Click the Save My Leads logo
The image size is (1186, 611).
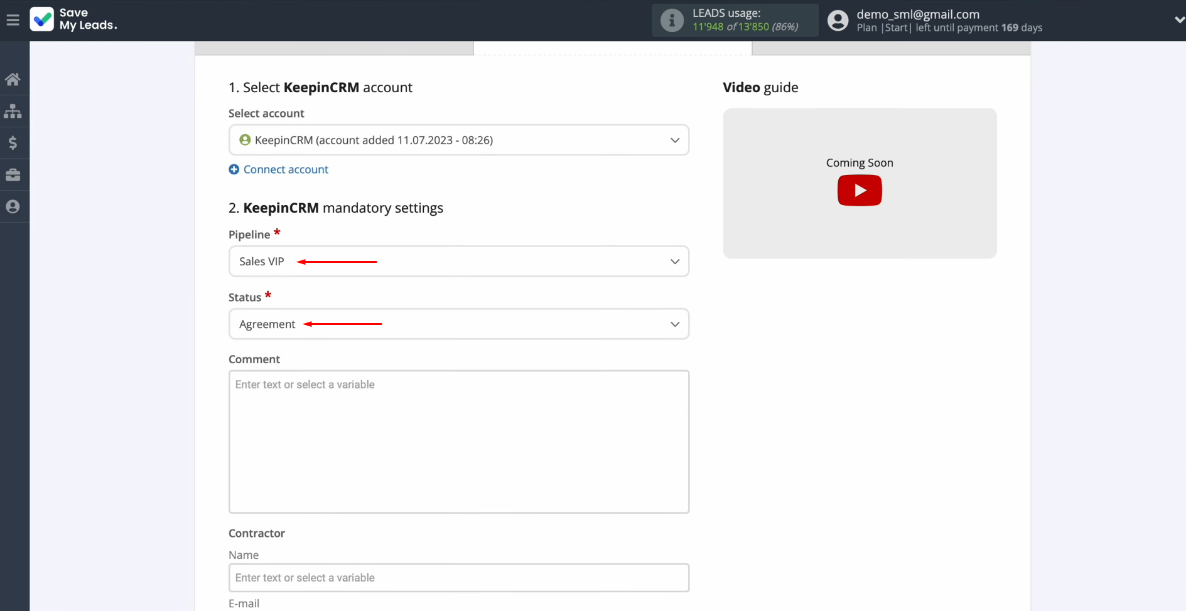coord(73,19)
